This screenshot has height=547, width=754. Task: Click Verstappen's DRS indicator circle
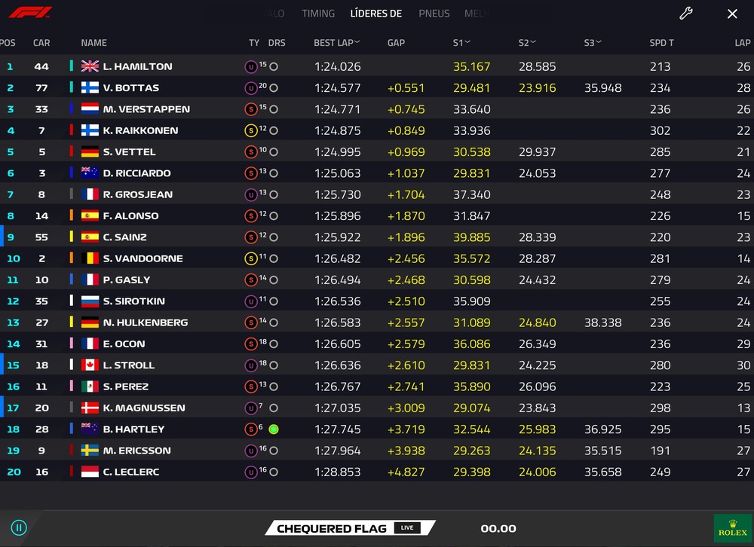click(274, 109)
